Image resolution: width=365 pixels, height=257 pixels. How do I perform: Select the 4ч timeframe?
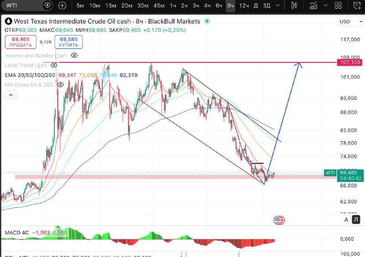[x=207, y=5]
